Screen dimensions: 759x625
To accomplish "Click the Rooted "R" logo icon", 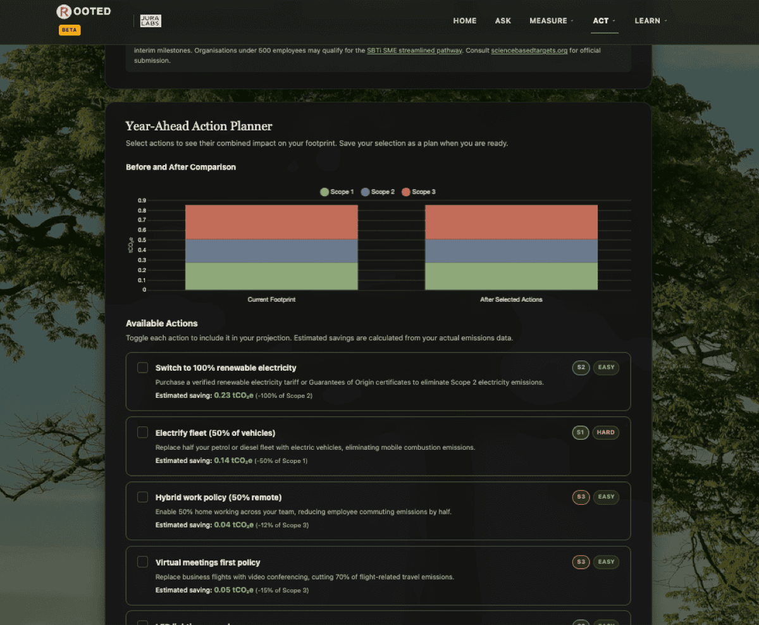I will point(65,11).
